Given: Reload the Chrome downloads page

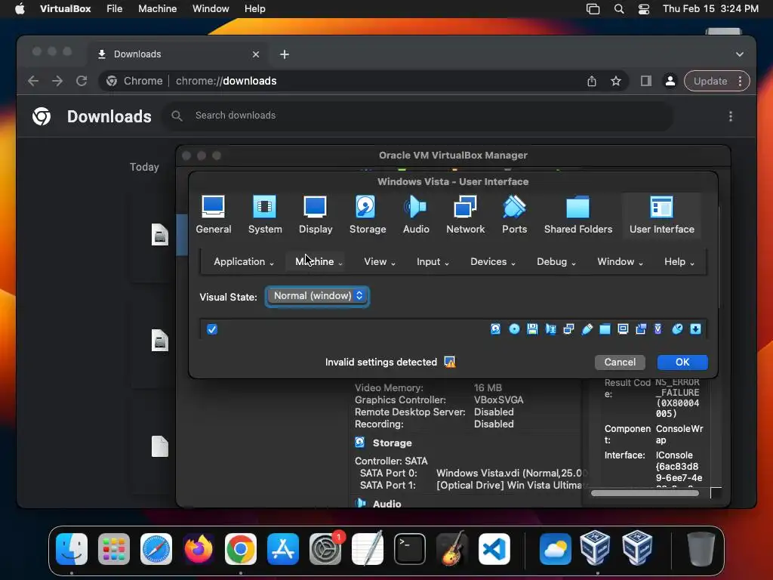Looking at the screenshot, I should click(x=82, y=81).
